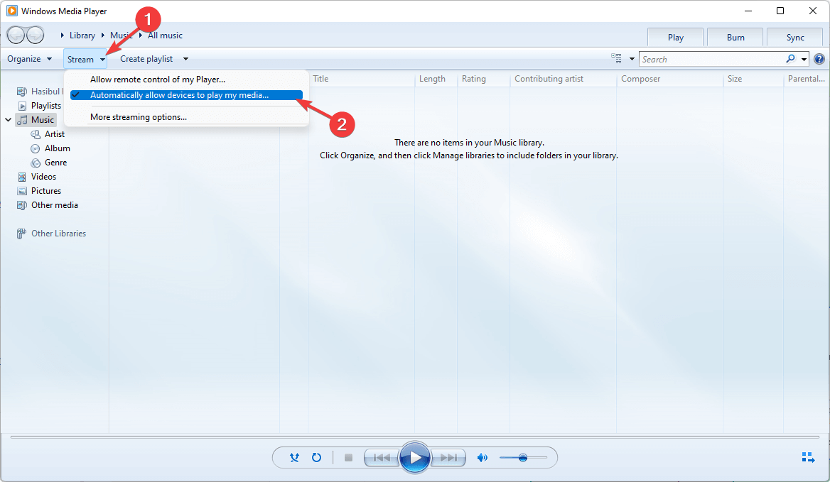
Task: Click the Forward navigation arrow button
Action: [x=35, y=35]
